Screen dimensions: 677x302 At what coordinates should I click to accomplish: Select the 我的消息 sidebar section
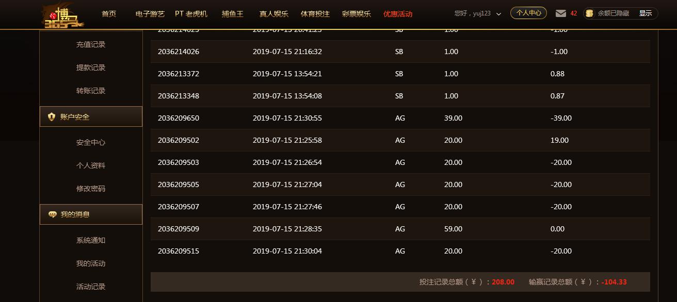(91, 214)
